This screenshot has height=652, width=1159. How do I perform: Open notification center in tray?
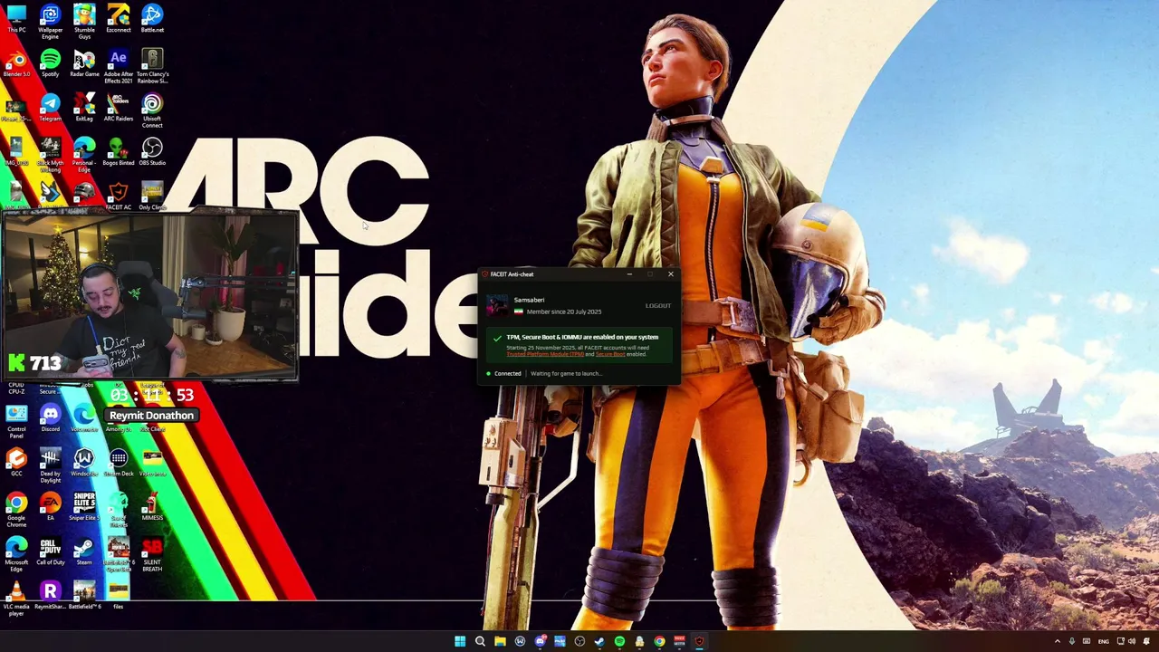coord(1148,641)
